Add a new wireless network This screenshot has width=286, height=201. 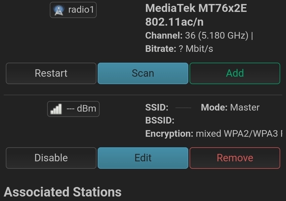point(235,74)
